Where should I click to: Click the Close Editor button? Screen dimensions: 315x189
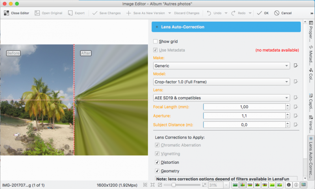point(17,13)
